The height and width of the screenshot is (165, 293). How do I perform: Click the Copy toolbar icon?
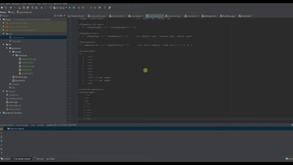point(23,8)
